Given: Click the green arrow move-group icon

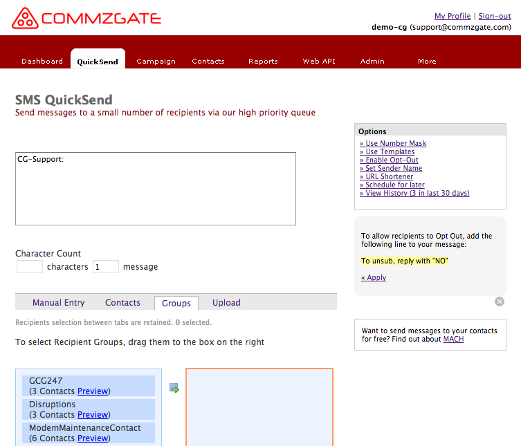Looking at the screenshot, I should (174, 388).
